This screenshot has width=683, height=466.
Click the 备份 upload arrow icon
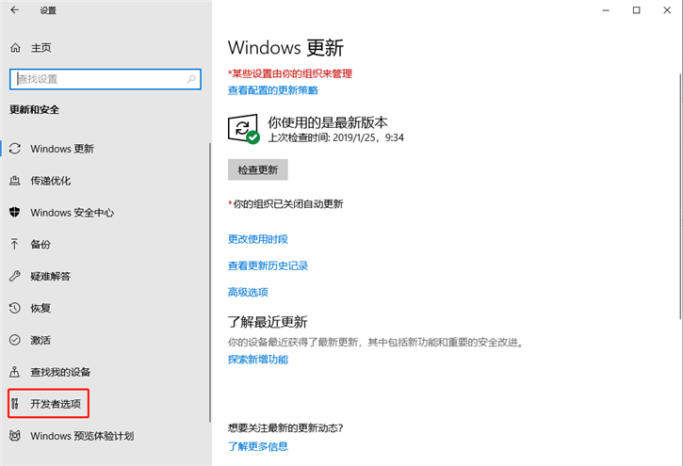[15, 245]
